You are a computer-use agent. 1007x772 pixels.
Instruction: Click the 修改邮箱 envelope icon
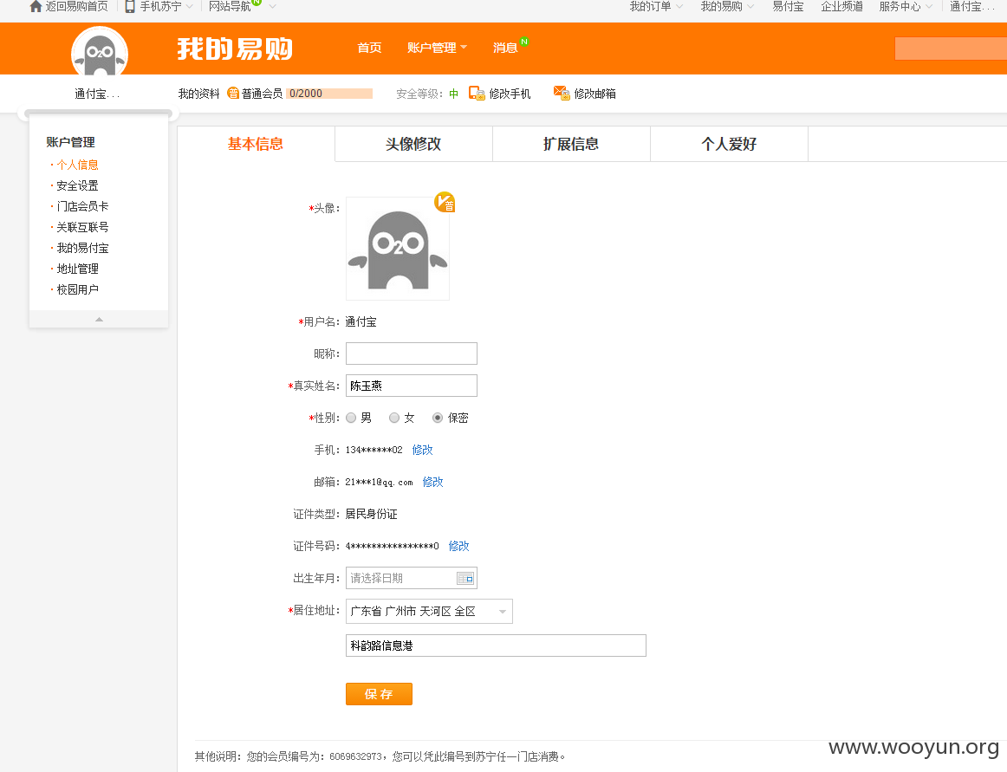coord(562,93)
